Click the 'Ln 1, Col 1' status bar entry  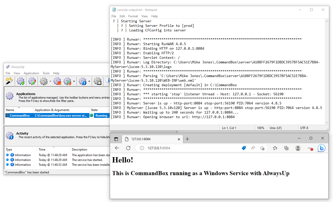click(229, 128)
